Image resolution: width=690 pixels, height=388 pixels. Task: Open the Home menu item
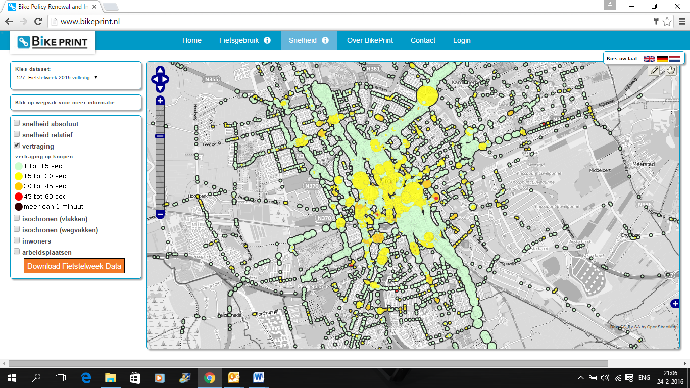coord(192,40)
